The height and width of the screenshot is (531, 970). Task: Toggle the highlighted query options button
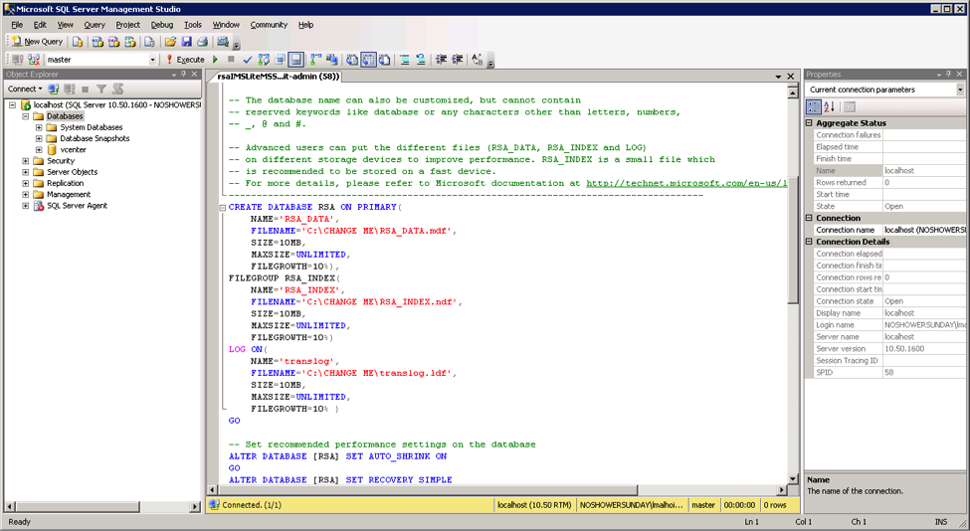296,60
